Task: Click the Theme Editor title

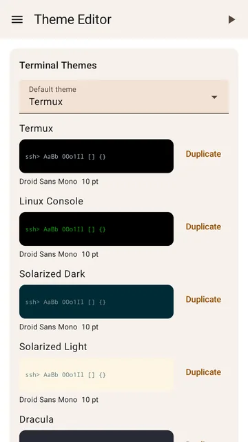Action: click(73, 19)
